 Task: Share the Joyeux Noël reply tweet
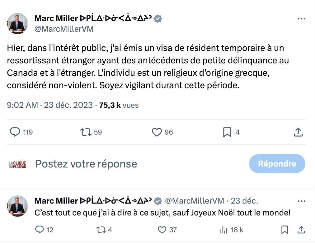coord(301,230)
